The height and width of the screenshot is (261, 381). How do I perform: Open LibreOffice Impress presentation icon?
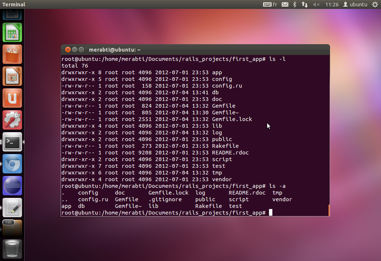pyautogui.click(x=12, y=76)
